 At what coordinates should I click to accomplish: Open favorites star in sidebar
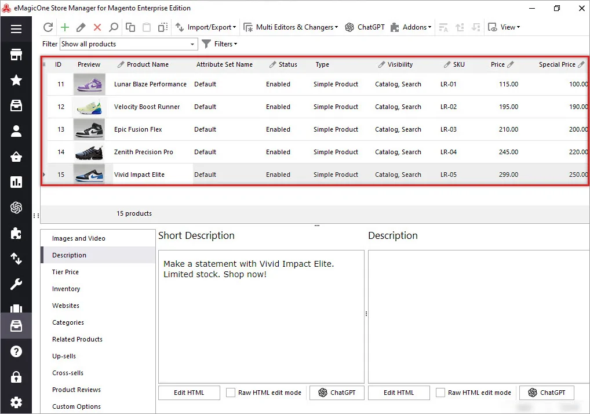click(x=16, y=80)
